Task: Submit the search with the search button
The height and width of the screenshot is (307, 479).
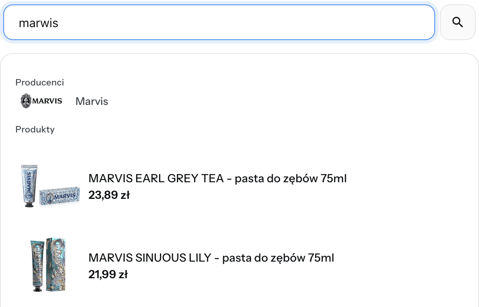Action: click(x=457, y=22)
